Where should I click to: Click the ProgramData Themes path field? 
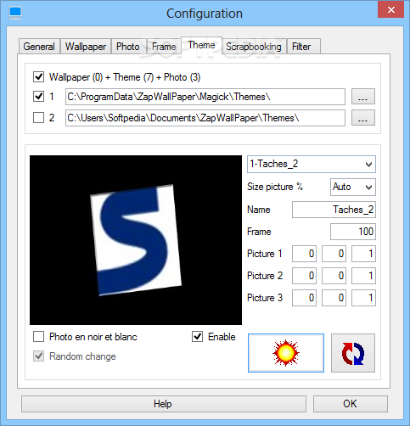click(x=205, y=97)
